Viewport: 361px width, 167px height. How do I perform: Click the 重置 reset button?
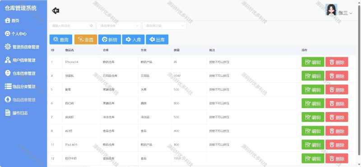[x=86, y=40]
